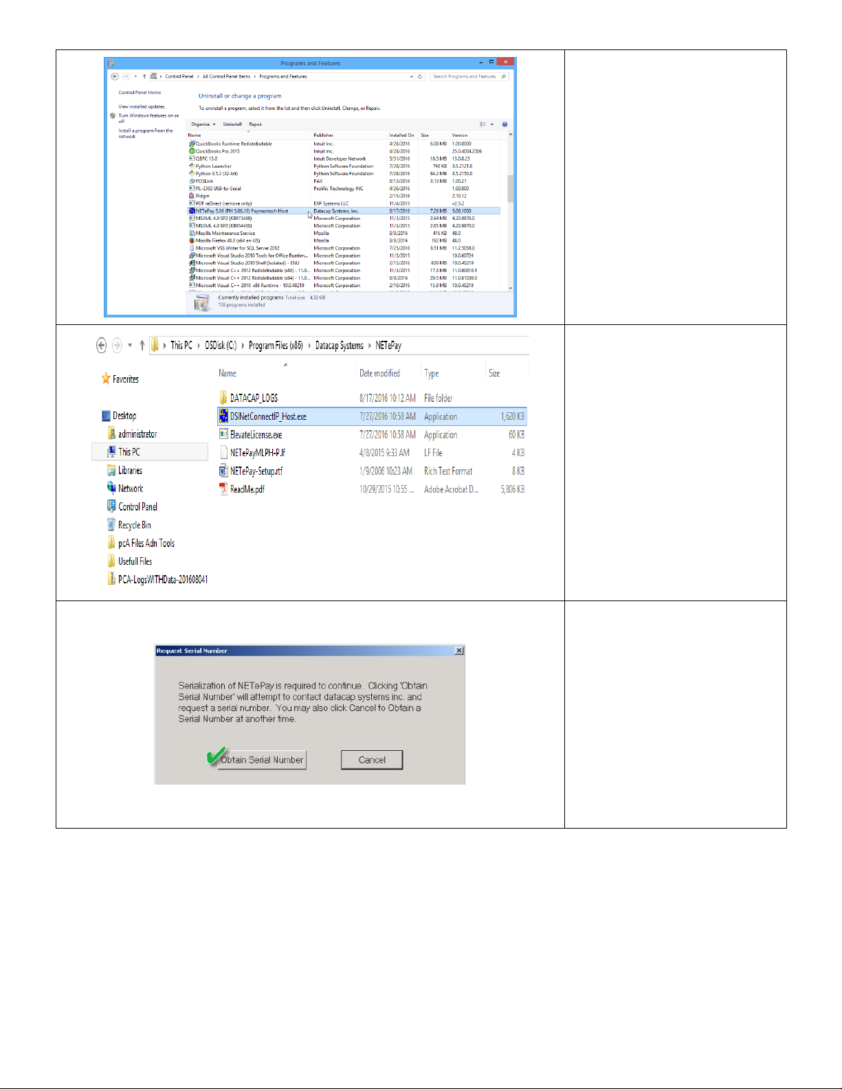
Task: Sort programs by Installed On column
Action: 401,135
